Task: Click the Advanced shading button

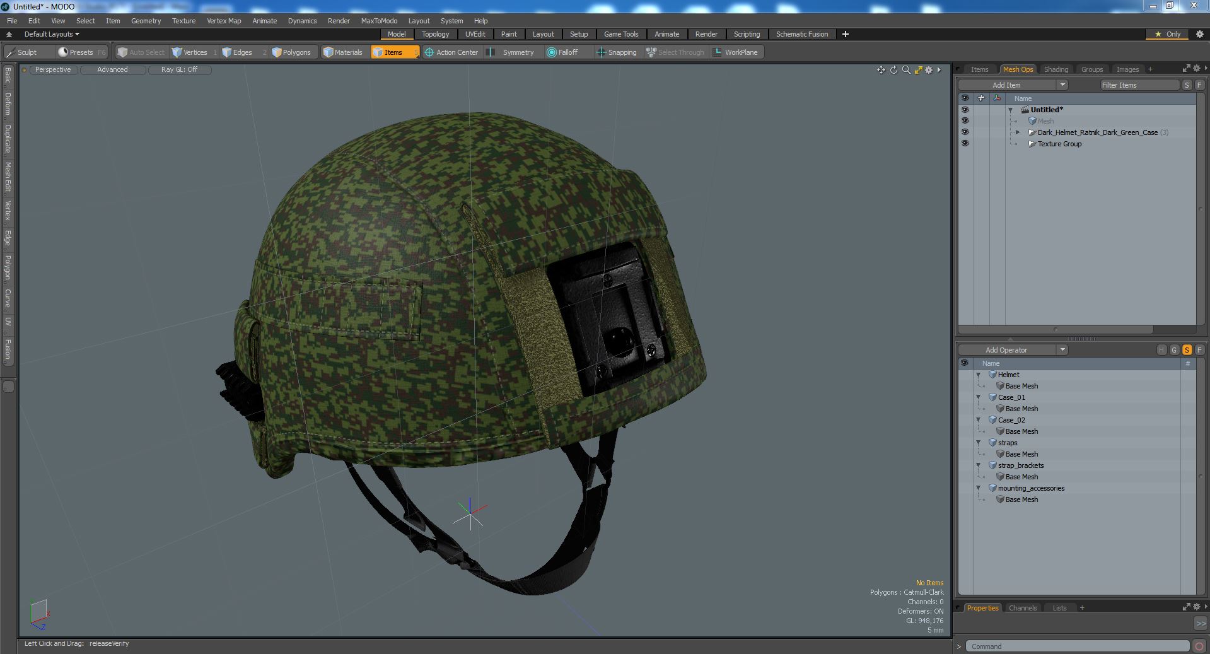Action: coord(112,70)
